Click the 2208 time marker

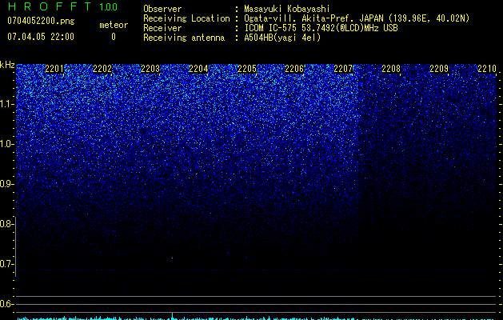click(391, 69)
